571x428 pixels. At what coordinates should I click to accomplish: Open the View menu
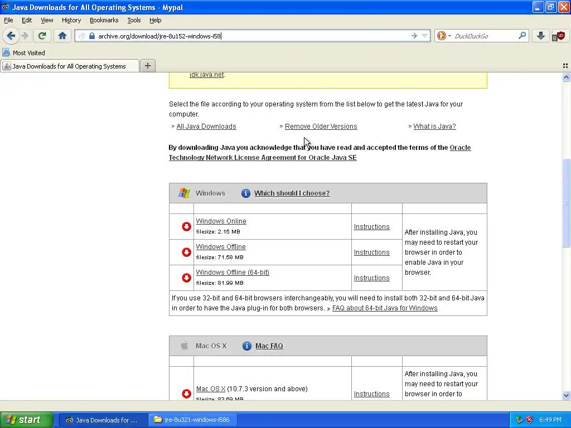pyautogui.click(x=47, y=20)
